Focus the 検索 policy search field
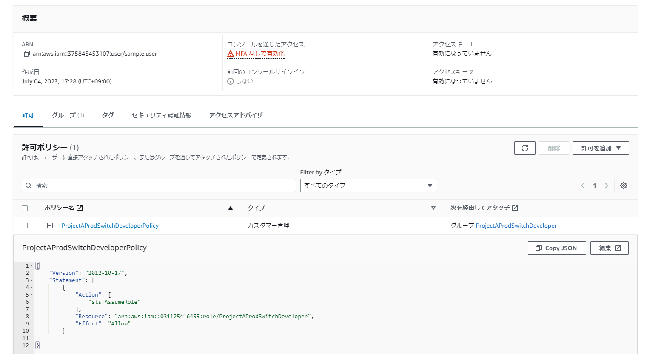The image size is (647, 354). pos(159,186)
